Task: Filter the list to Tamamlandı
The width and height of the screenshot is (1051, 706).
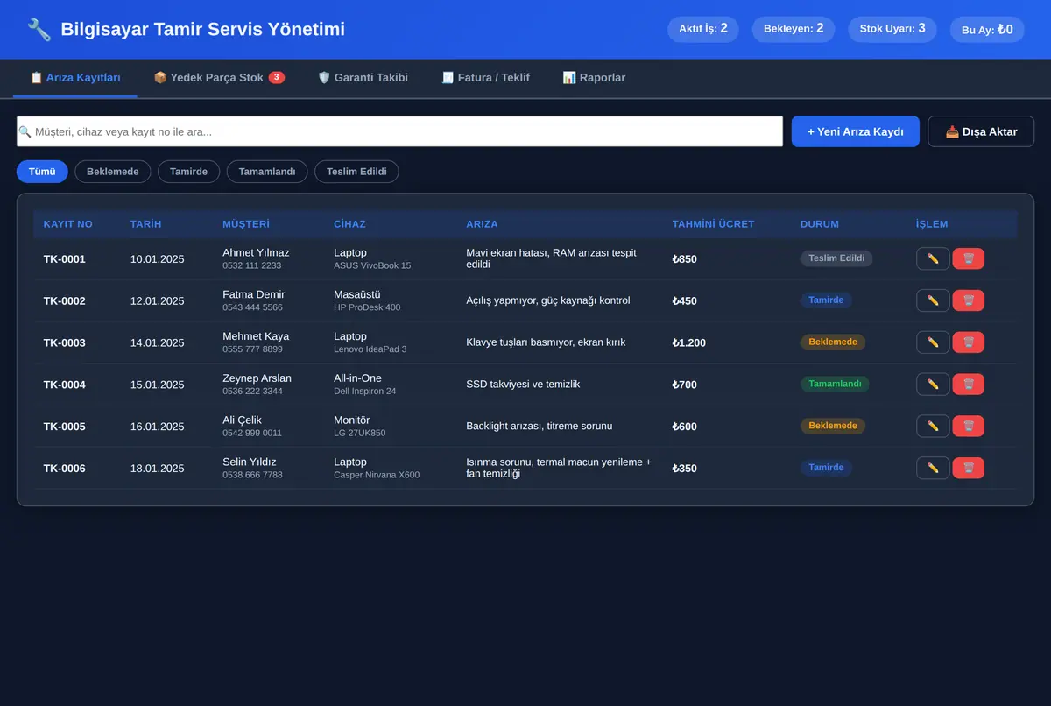Action: point(267,172)
